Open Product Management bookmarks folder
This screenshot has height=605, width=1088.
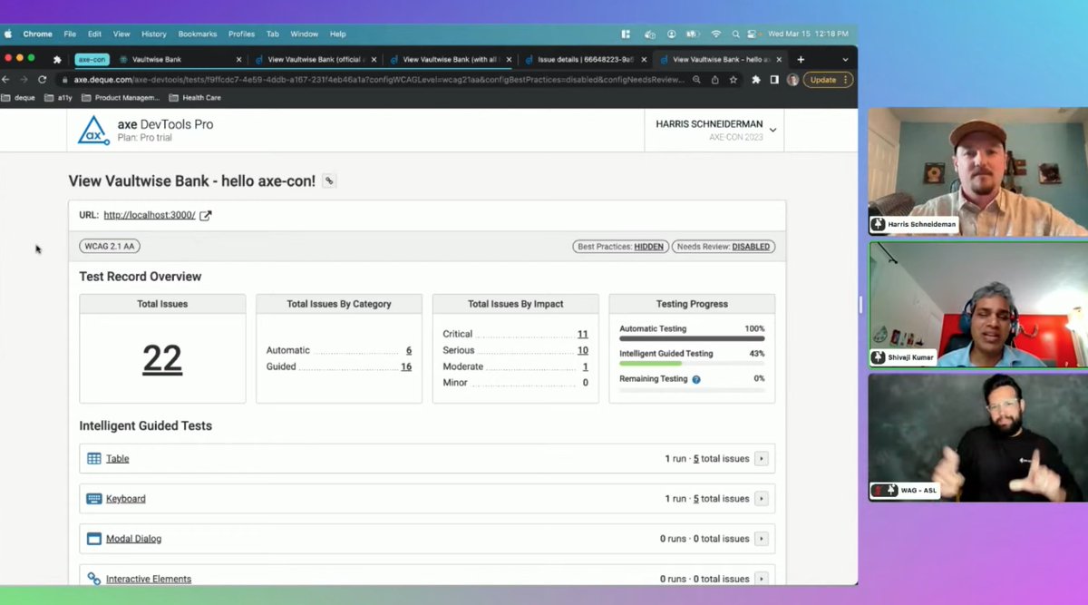pyautogui.click(x=121, y=98)
